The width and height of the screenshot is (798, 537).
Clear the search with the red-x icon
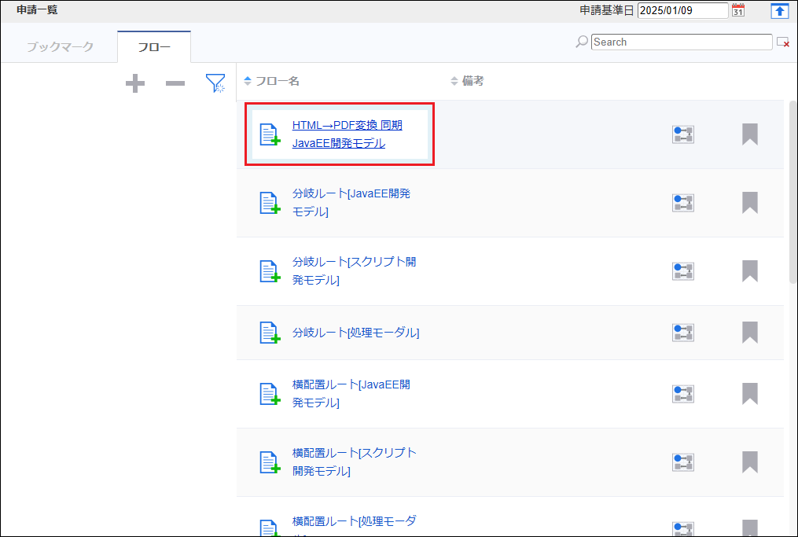click(x=782, y=42)
